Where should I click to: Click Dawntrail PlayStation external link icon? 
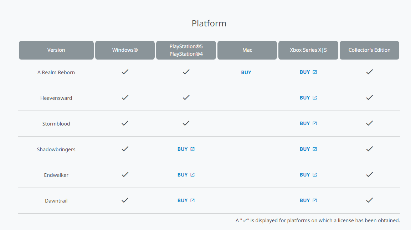tap(192, 200)
